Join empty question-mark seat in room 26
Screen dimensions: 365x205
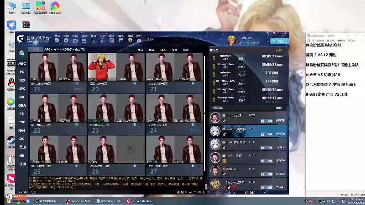point(130,149)
